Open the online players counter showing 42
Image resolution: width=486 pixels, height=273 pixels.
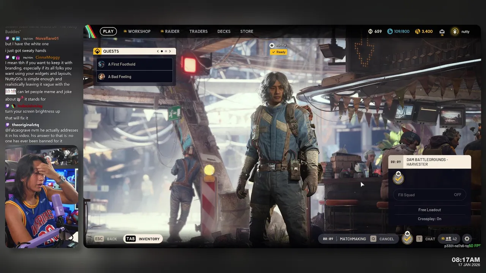(449, 239)
